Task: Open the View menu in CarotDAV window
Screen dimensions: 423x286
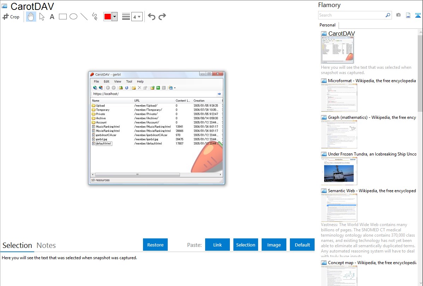Action: pyautogui.click(x=118, y=81)
